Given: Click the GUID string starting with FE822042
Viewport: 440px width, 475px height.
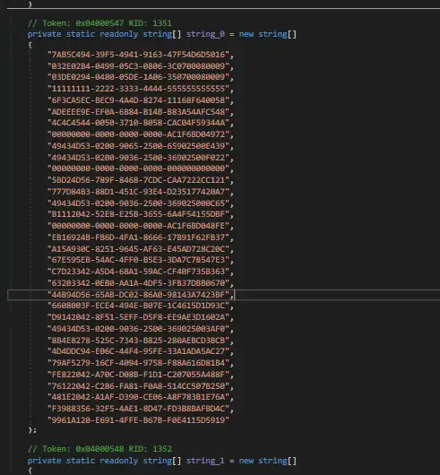Looking at the screenshot, I should click(x=138, y=375).
